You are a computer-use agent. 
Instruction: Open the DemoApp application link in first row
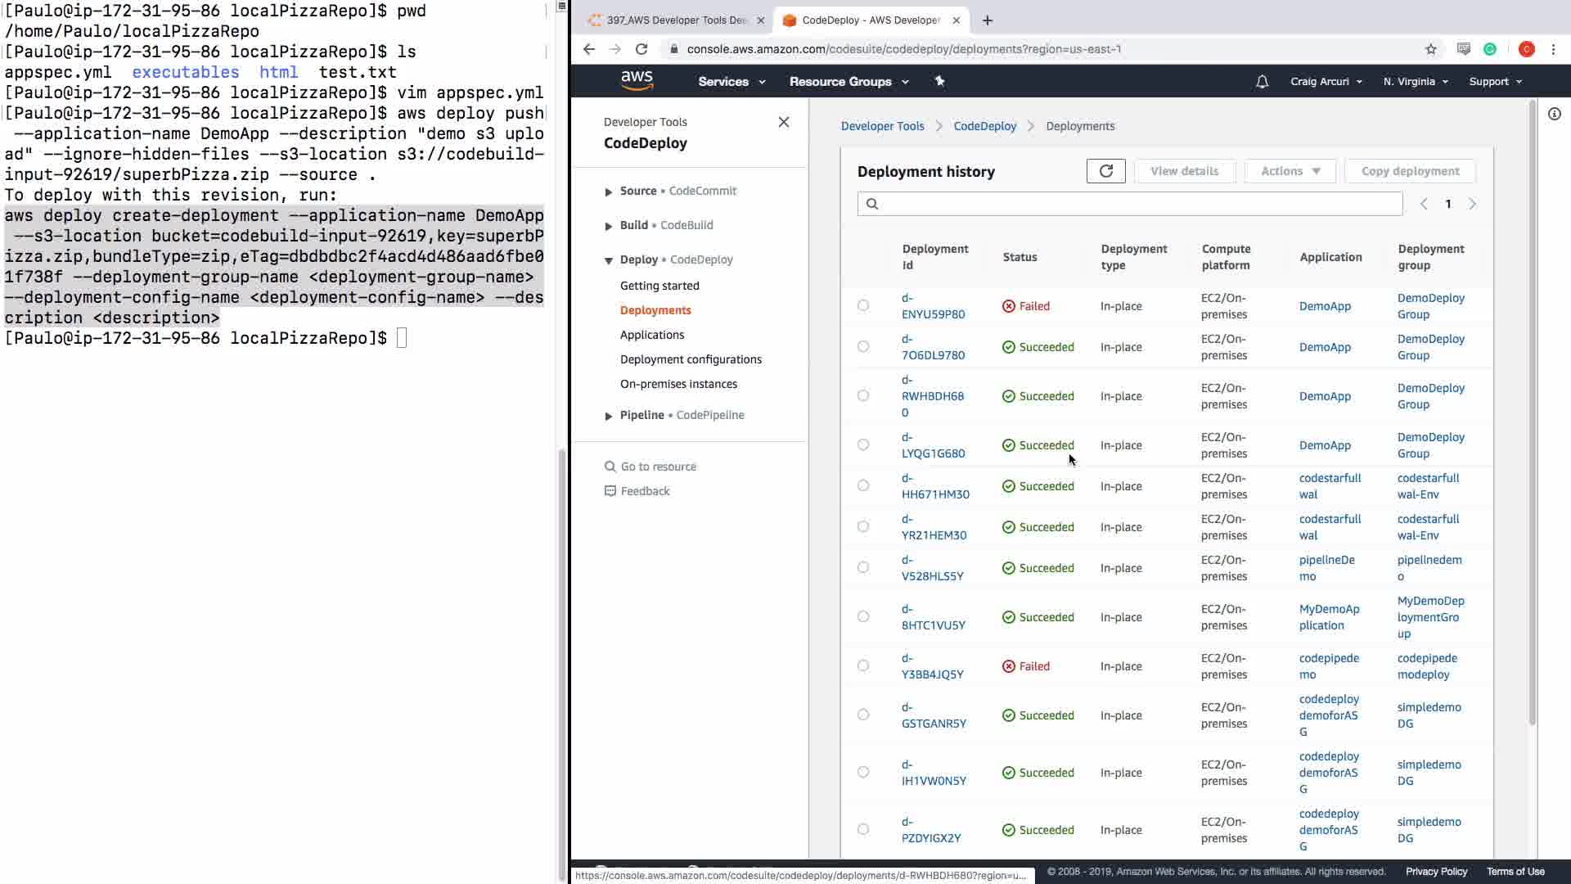(1324, 306)
